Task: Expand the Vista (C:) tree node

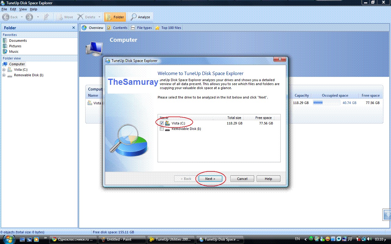Action: 4,70
